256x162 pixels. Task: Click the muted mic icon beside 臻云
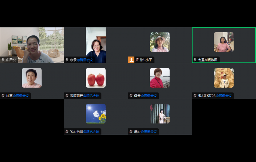tap(131, 96)
